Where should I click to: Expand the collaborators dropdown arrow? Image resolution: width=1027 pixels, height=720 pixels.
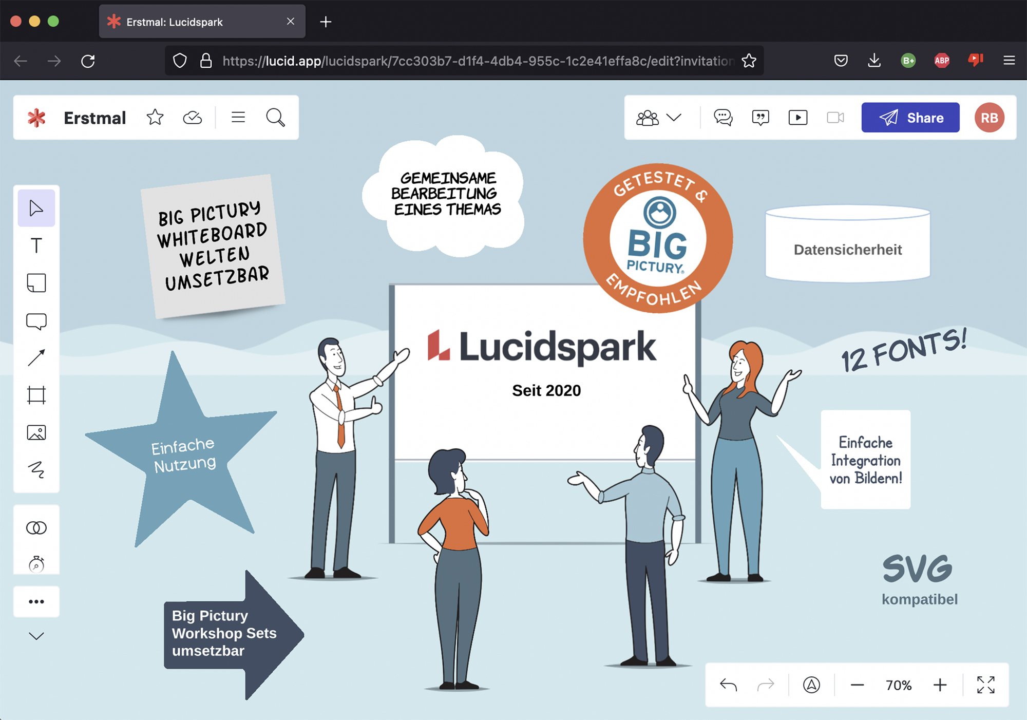point(674,118)
